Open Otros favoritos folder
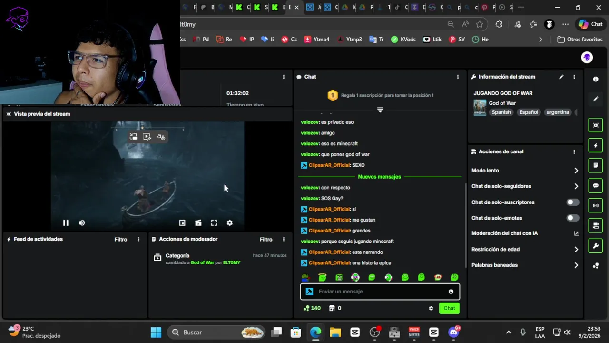The height and width of the screenshot is (343, 609). point(580,40)
